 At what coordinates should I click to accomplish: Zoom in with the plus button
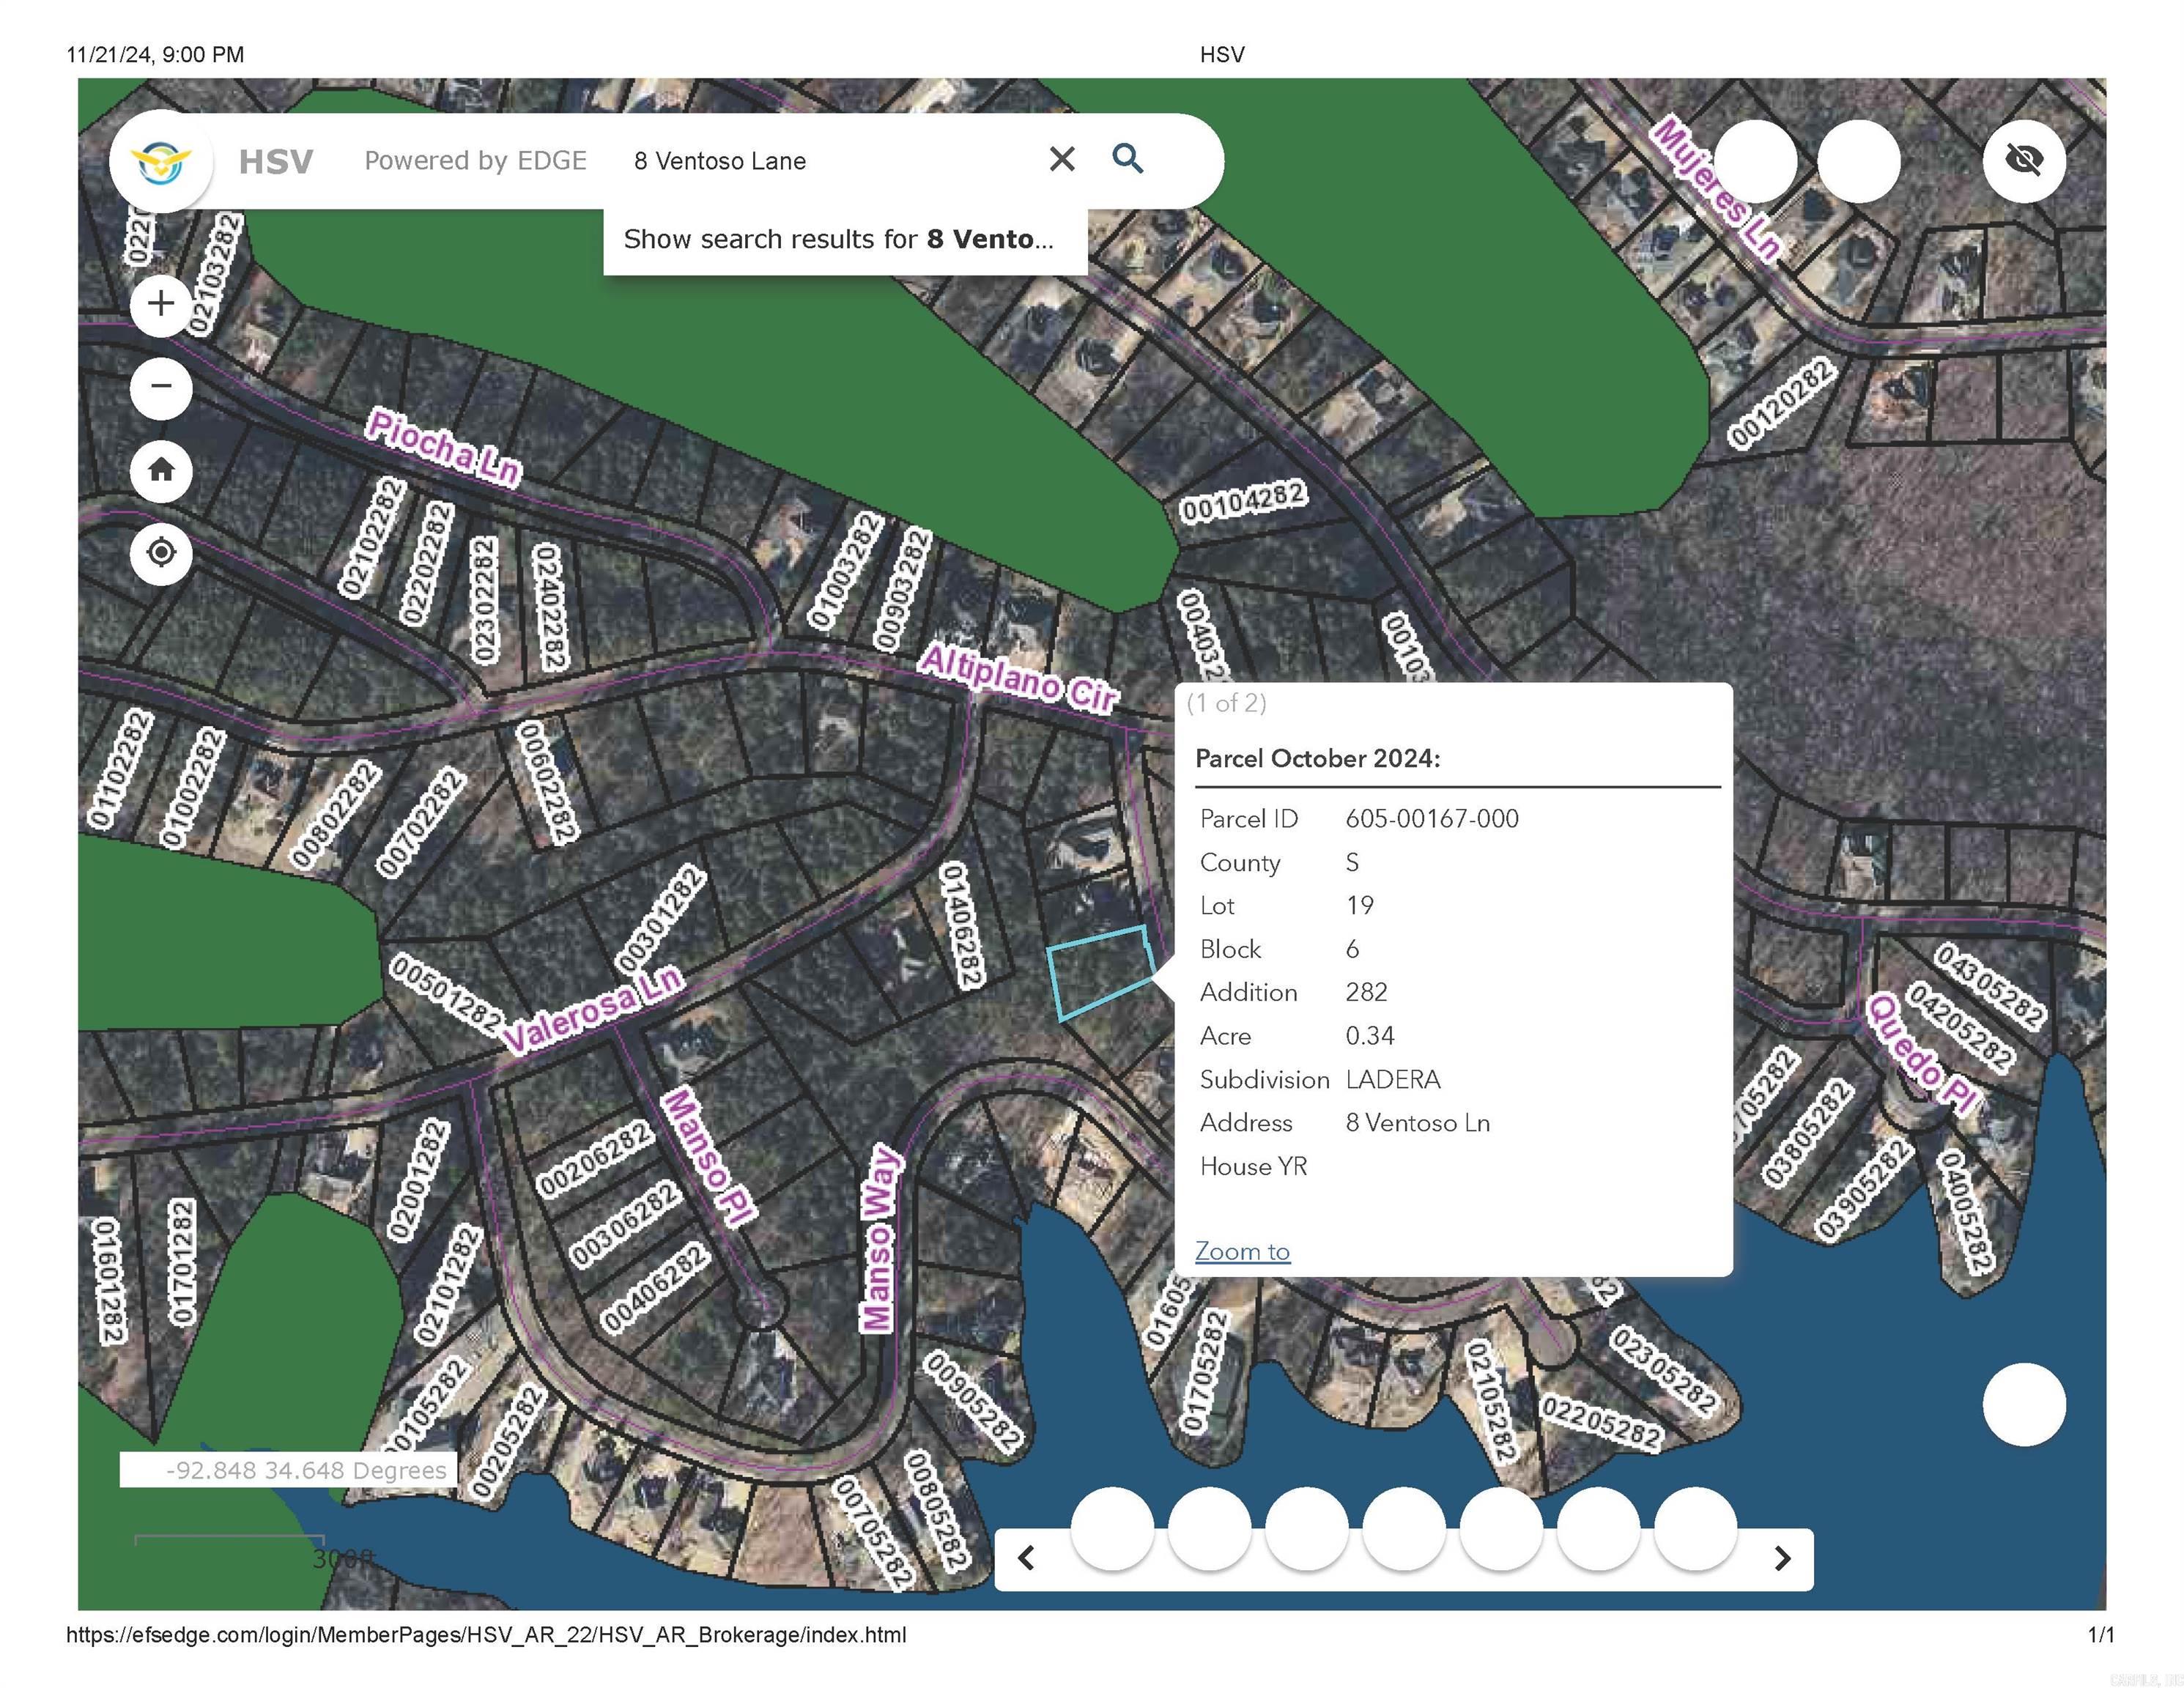161,303
